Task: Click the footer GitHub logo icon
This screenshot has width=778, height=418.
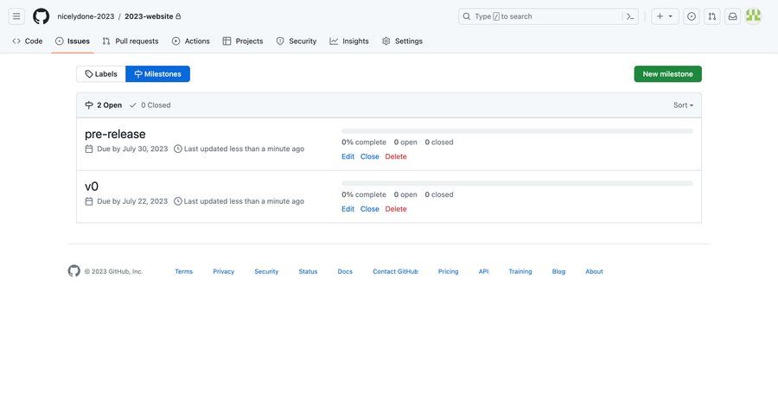Action: (x=74, y=270)
